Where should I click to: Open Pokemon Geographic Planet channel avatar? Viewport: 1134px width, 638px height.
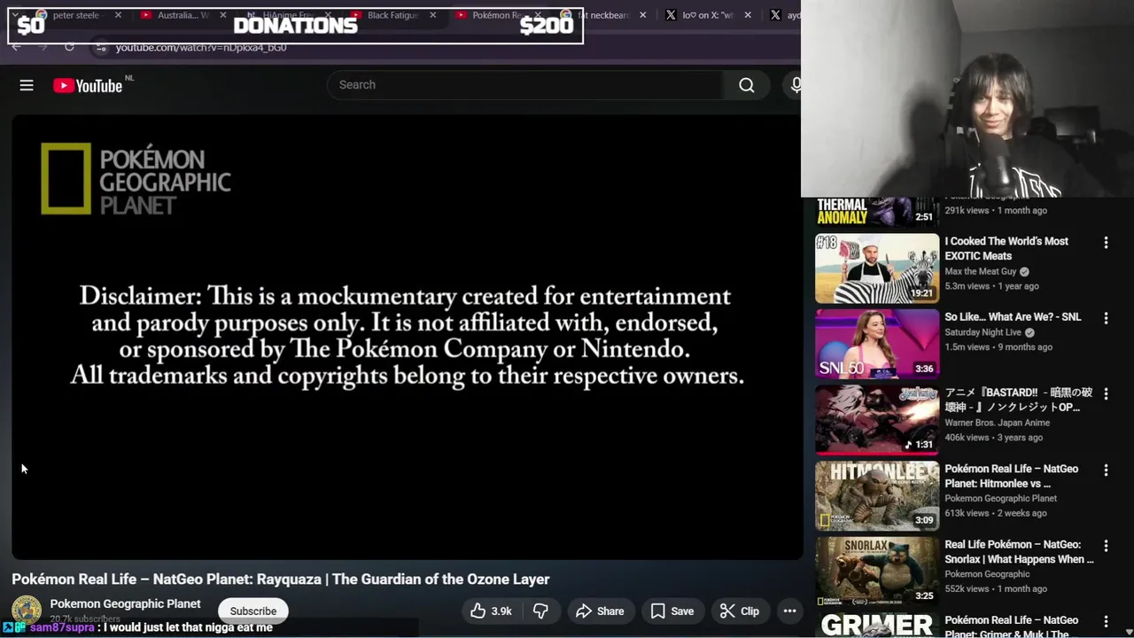[x=27, y=610]
